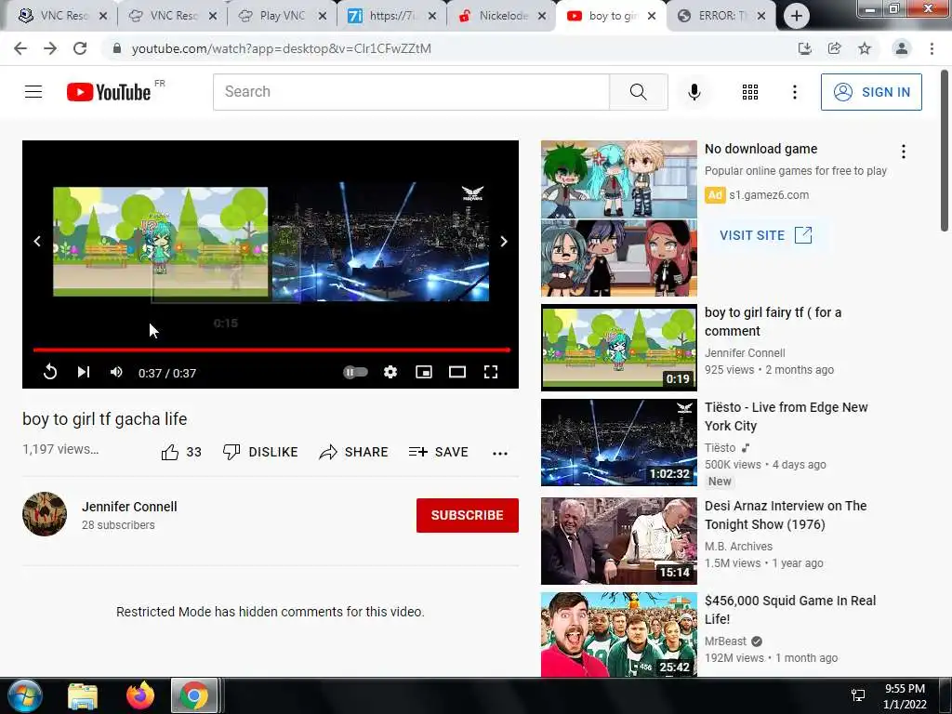Skip to next video
This screenshot has height=714, width=952.
click(x=83, y=372)
